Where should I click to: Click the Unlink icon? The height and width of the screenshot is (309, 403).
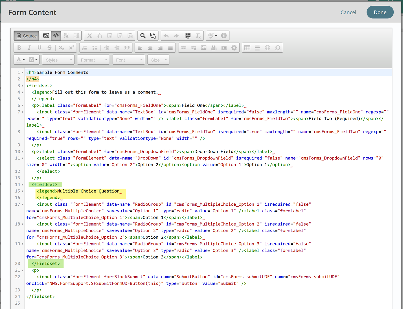click(x=193, y=48)
